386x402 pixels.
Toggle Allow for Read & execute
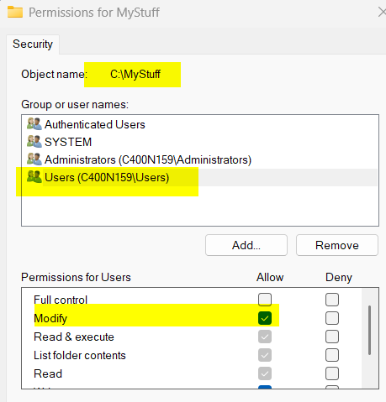tap(265, 337)
